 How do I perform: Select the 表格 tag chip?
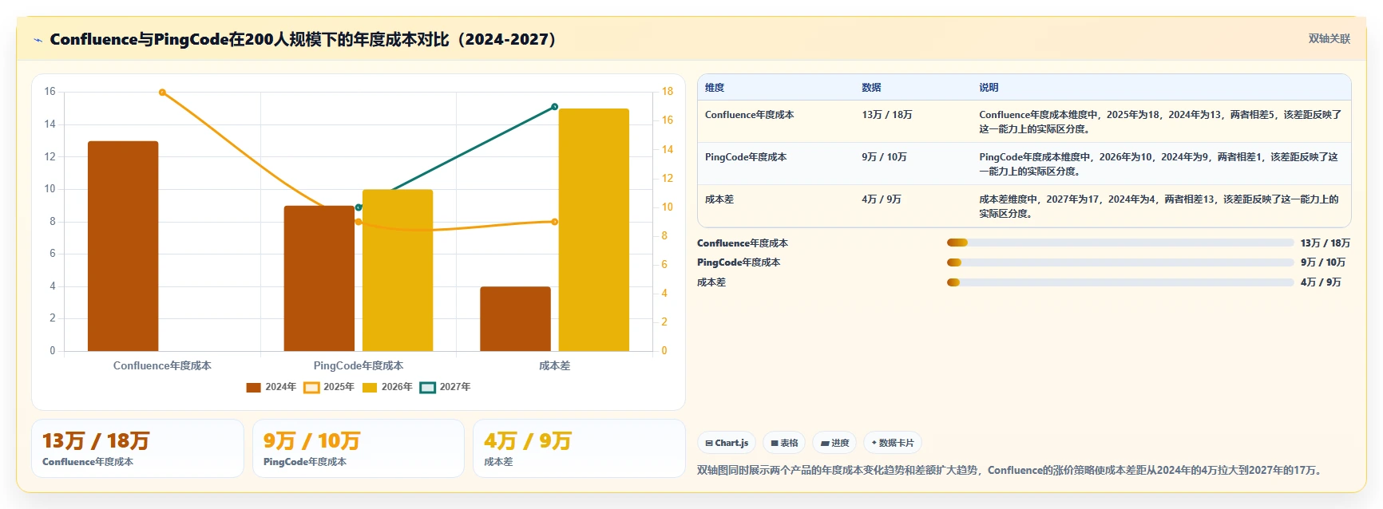tap(784, 443)
